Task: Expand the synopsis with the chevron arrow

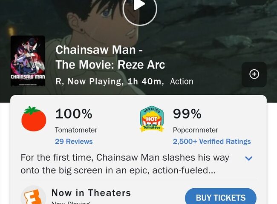Action: 249,159
